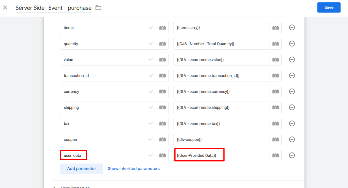Remove the shipping parameter row
This screenshot has height=188, width=348.
[292, 108]
